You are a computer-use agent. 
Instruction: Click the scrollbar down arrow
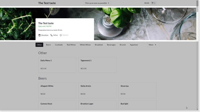197,109
